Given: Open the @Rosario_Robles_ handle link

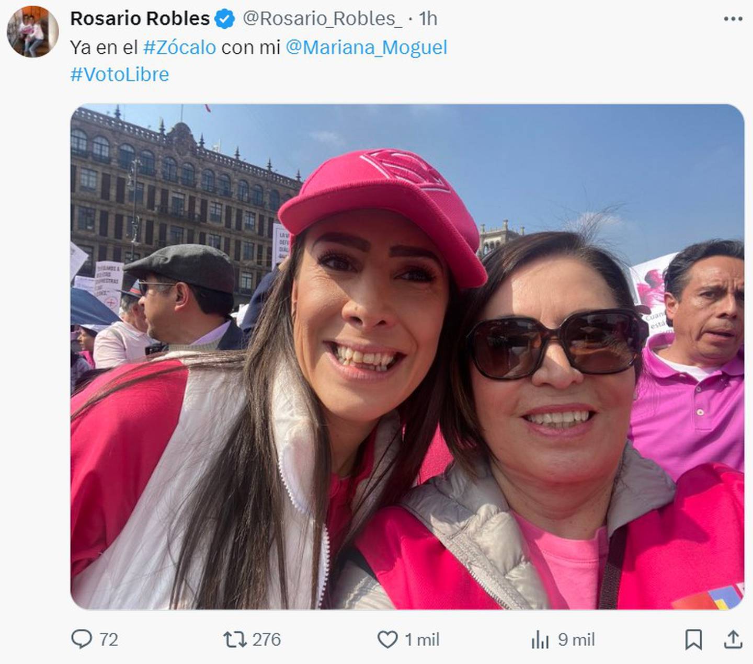Looking at the screenshot, I should pyautogui.click(x=322, y=19).
